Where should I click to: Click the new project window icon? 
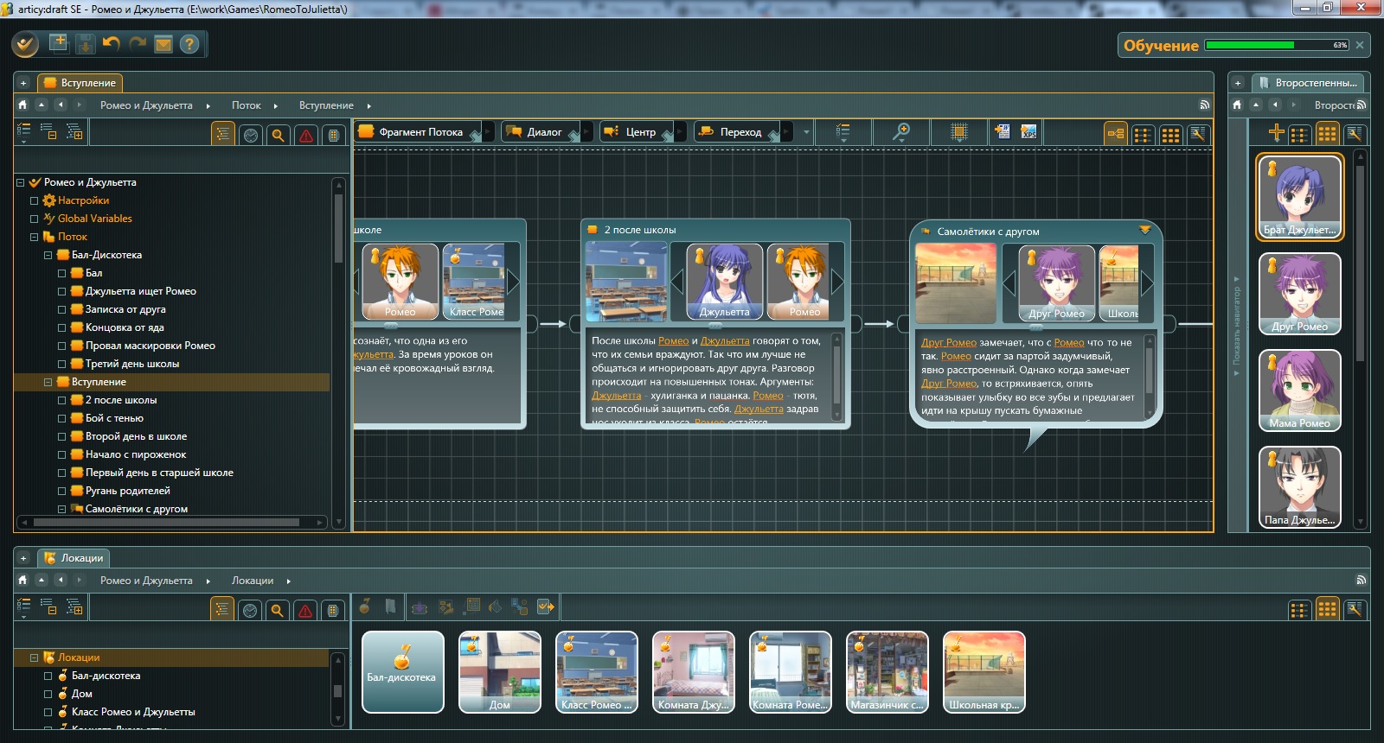58,43
